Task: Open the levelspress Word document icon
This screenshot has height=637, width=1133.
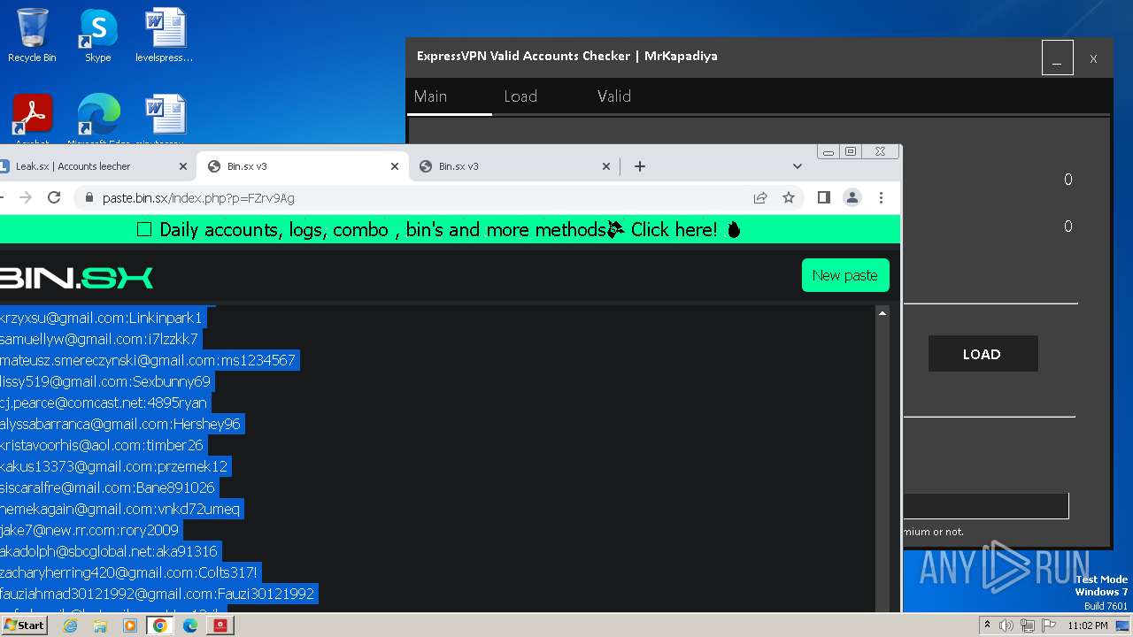Action: pos(165,35)
